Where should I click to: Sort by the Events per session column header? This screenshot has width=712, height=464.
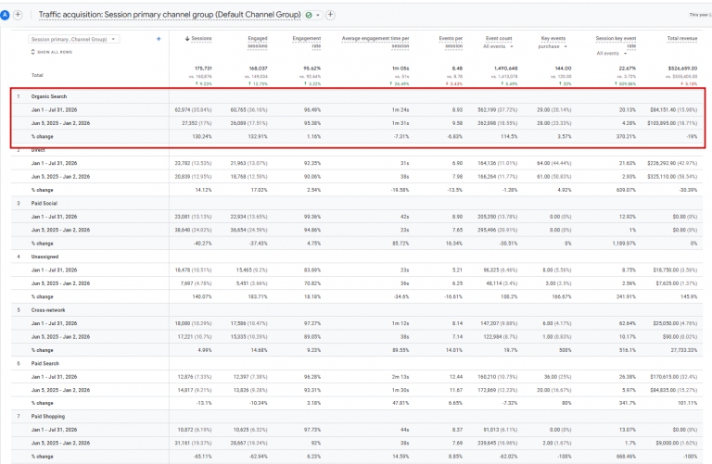[x=451, y=43]
